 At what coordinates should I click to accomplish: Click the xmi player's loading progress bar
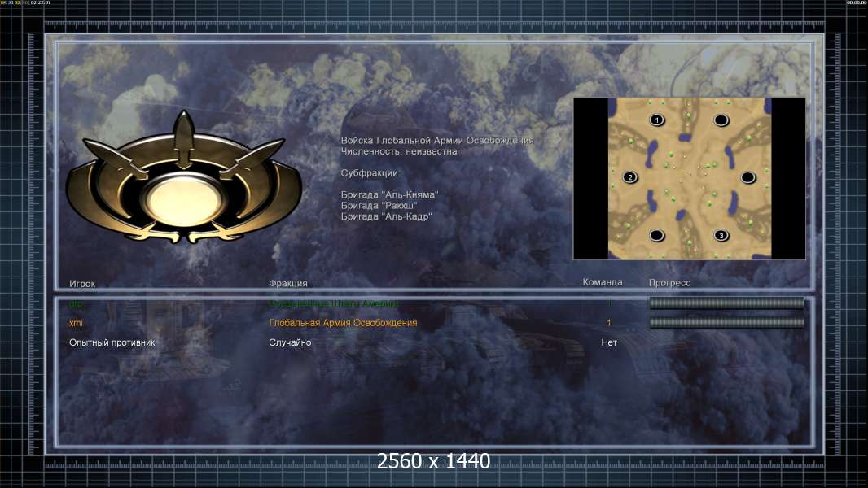(726, 322)
